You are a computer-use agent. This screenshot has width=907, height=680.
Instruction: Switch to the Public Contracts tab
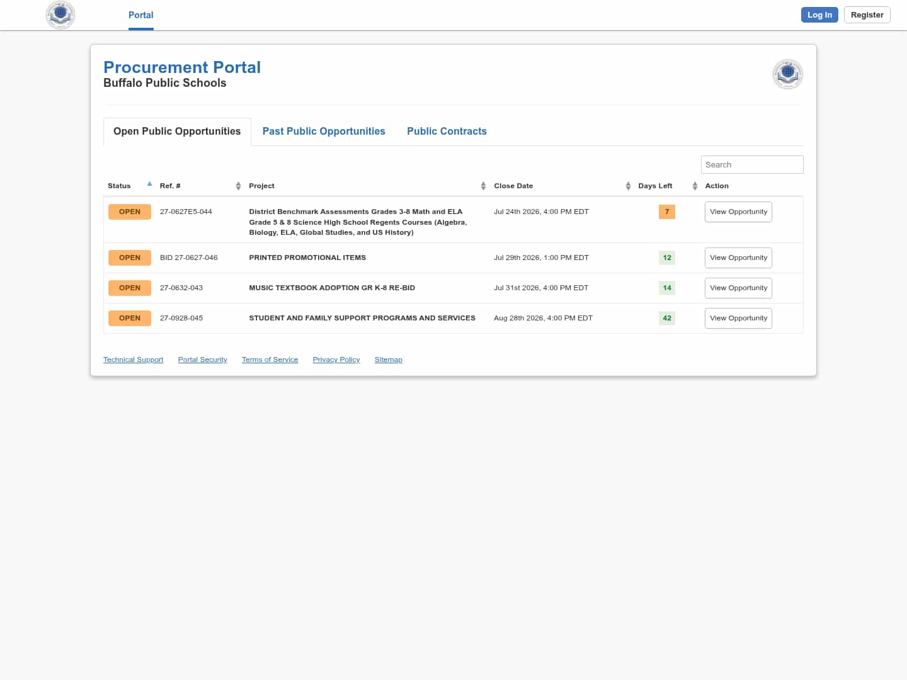[447, 131]
